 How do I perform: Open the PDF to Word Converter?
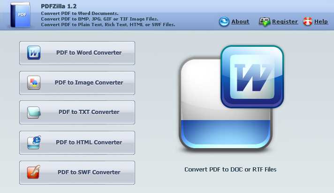pyautogui.click(x=77, y=53)
